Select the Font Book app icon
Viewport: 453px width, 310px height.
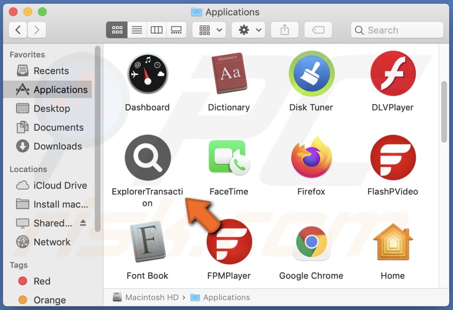click(x=147, y=241)
